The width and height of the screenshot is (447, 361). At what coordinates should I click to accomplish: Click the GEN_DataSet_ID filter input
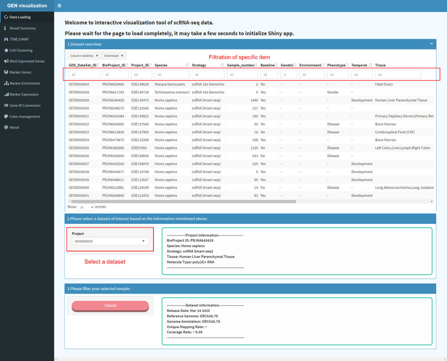(84, 75)
